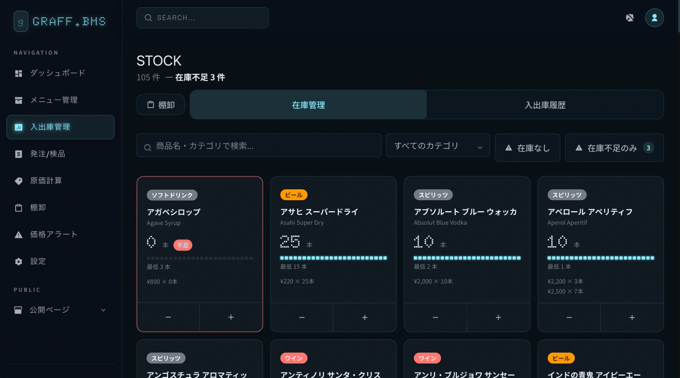Image resolution: width=680 pixels, height=378 pixels.
Task: Click the 設定 gear icon
Action: (x=19, y=261)
